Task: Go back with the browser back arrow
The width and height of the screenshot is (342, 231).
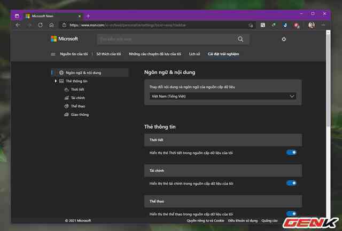Action: (18, 25)
